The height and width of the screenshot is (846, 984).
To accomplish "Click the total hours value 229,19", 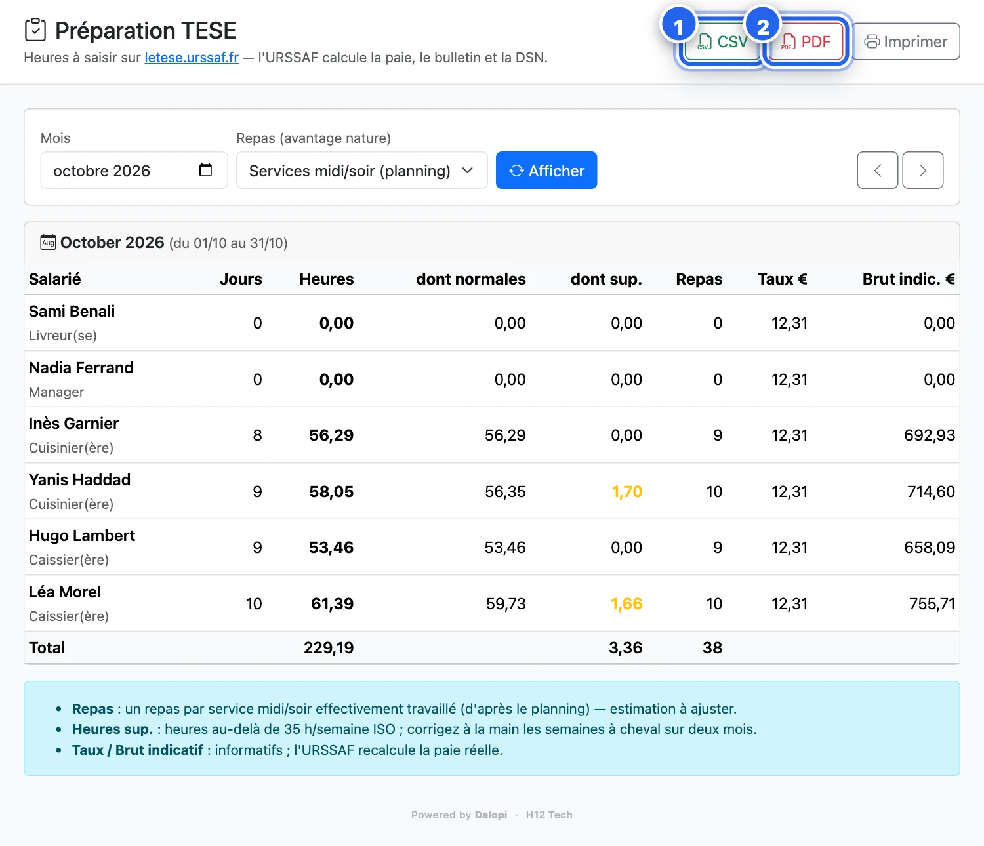I will click(329, 648).
